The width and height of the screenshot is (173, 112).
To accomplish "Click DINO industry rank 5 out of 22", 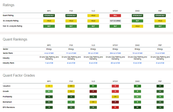I will [x=137, y=63].
